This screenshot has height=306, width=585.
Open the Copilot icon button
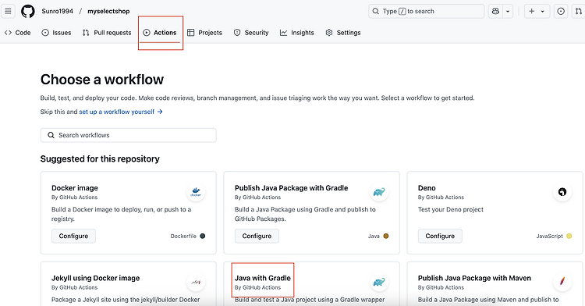495,11
